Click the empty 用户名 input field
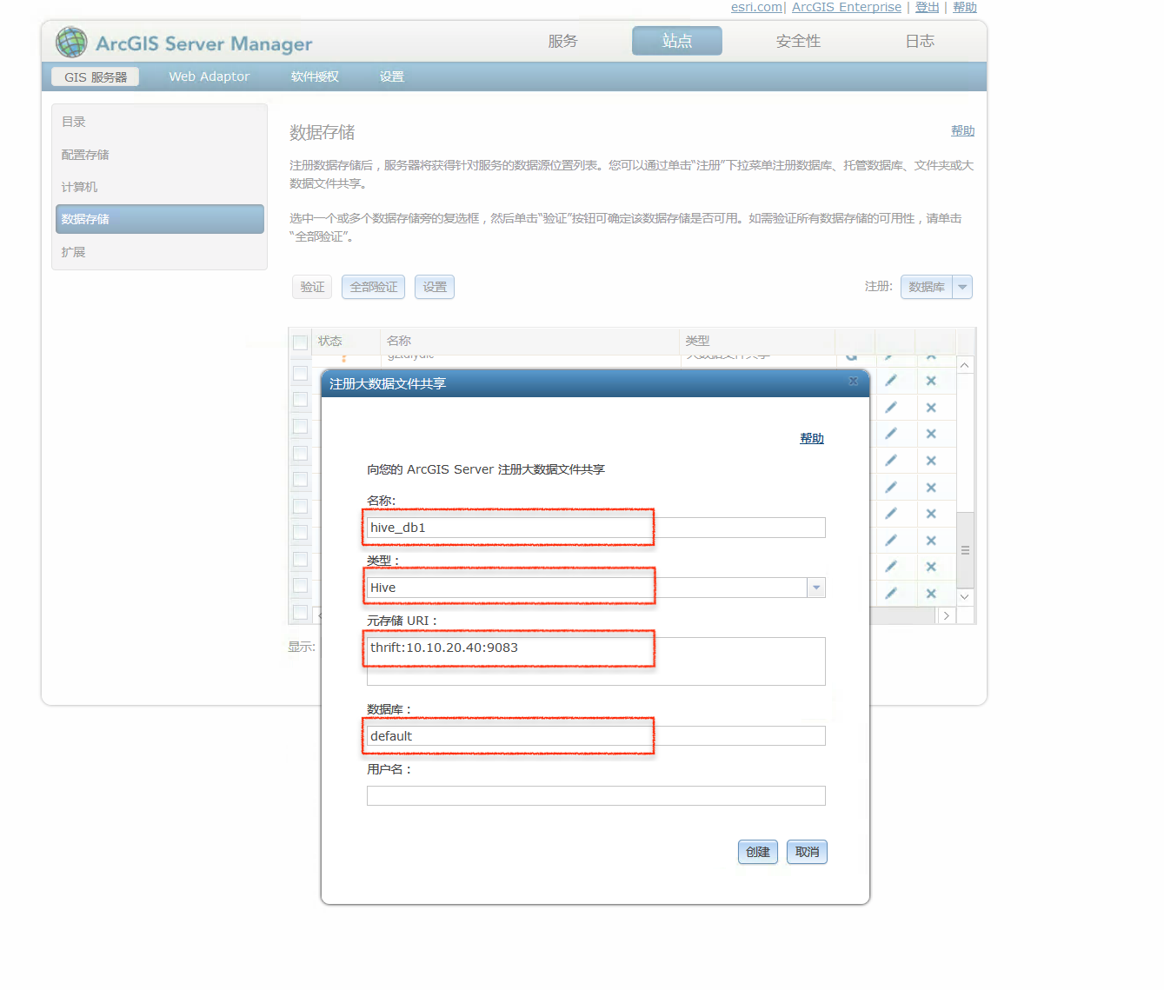The image size is (1164, 990). click(x=596, y=796)
